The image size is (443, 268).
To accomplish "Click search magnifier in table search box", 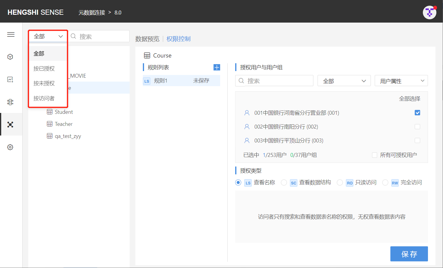I will [73, 36].
